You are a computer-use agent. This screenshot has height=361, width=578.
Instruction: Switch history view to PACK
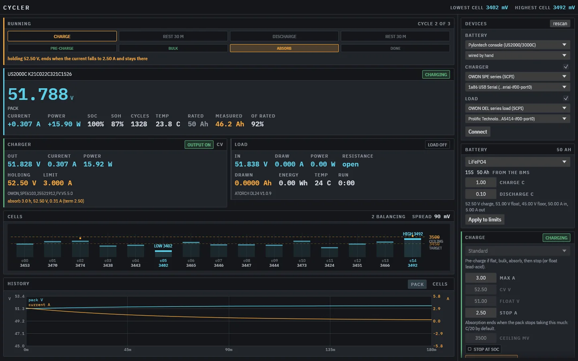(x=417, y=284)
